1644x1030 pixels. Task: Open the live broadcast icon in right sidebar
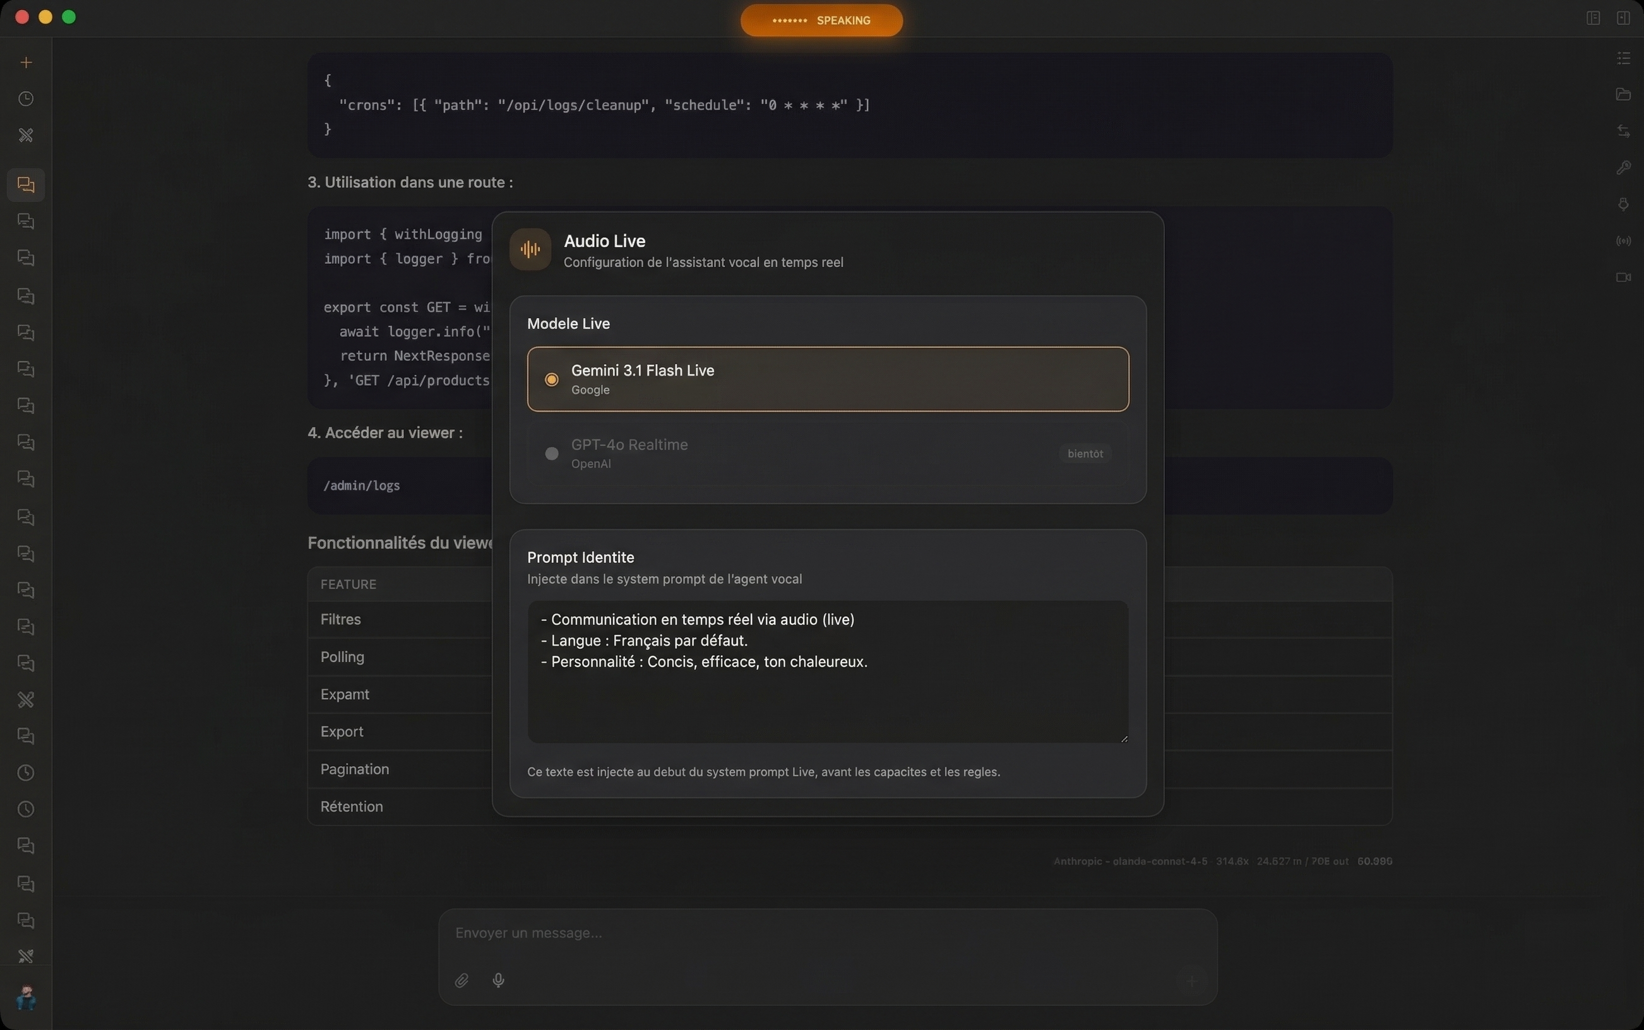click(x=1624, y=240)
